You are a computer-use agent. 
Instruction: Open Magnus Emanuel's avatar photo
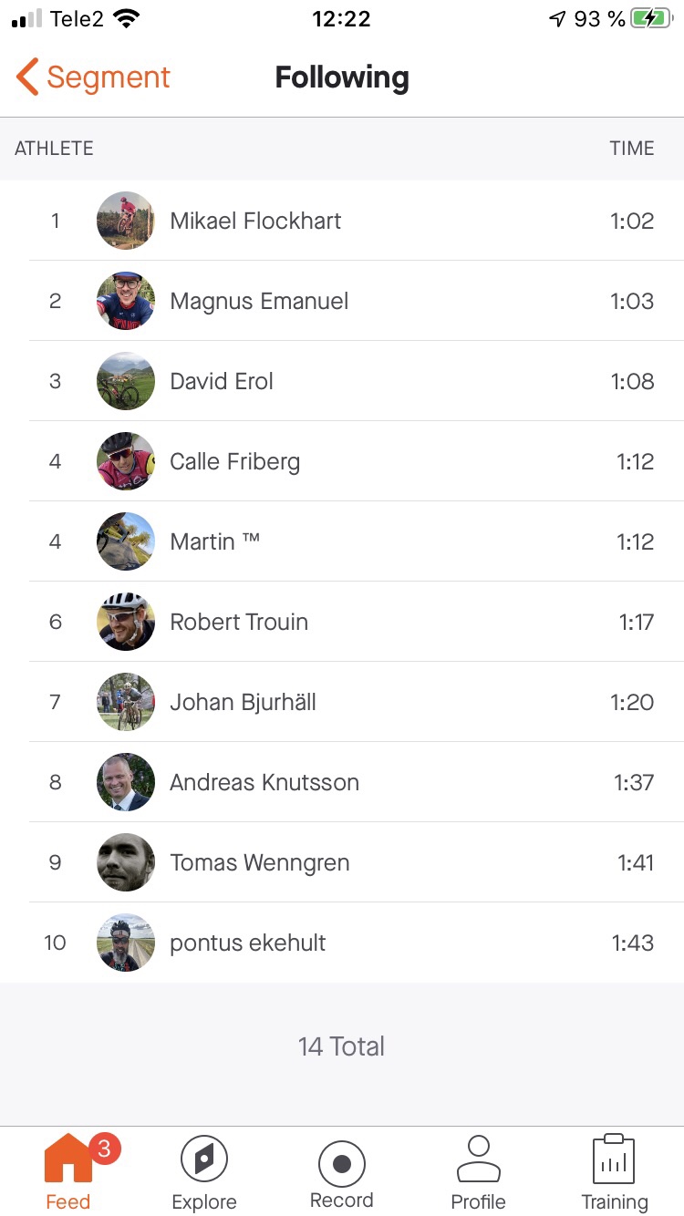[126, 301]
